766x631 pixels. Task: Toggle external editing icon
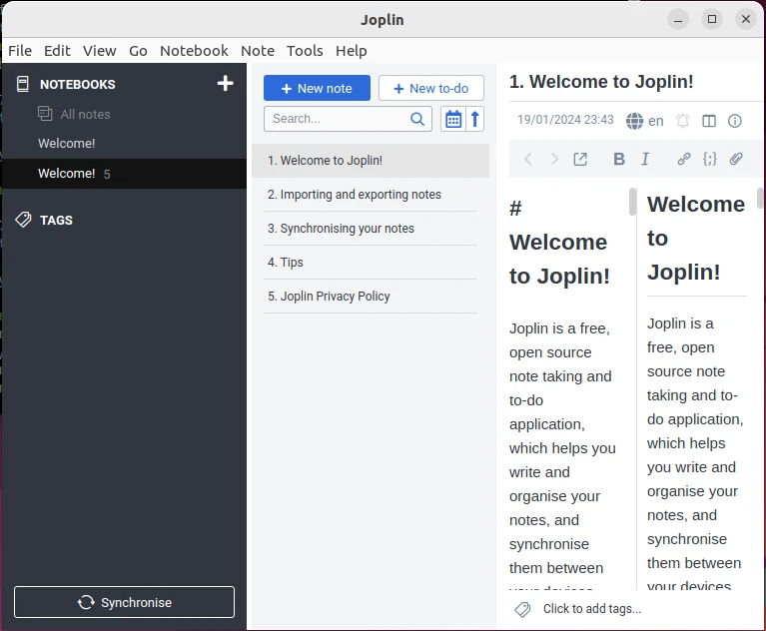tap(580, 159)
